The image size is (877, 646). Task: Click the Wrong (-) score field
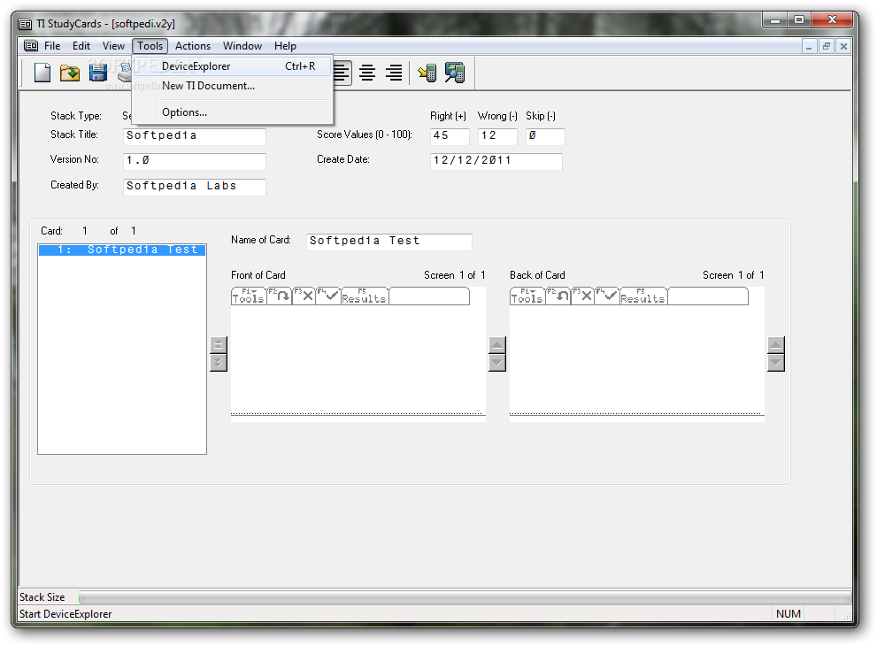pos(497,136)
